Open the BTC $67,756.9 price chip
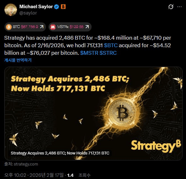Image resolution: width=186 pixels, height=179 pixels. tap(25, 27)
